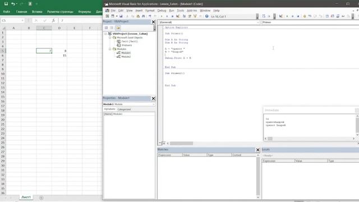
Task: Add a new sheet with plus button
Action: coord(41,198)
